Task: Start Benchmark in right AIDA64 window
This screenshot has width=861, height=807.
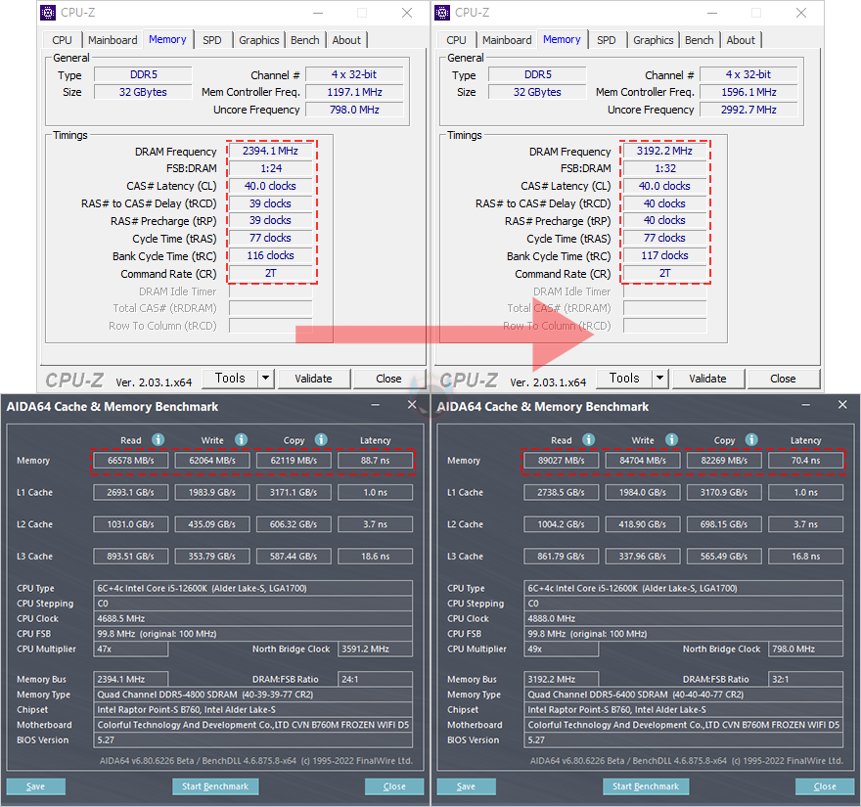Action: pyautogui.click(x=646, y=786)
